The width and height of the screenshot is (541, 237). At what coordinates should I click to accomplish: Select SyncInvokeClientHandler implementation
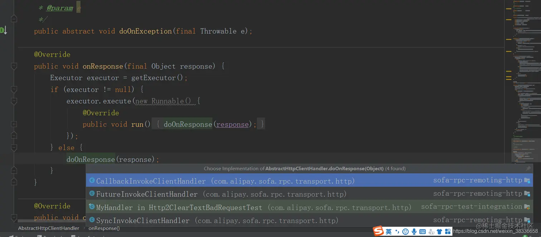(x=310, y=220)
